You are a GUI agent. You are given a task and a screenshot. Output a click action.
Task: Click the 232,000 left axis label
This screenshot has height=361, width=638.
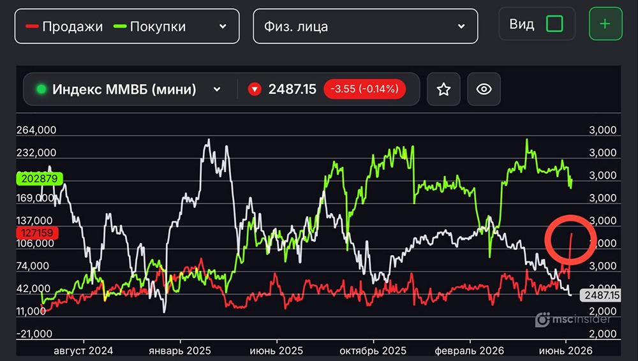pos(36,152)
